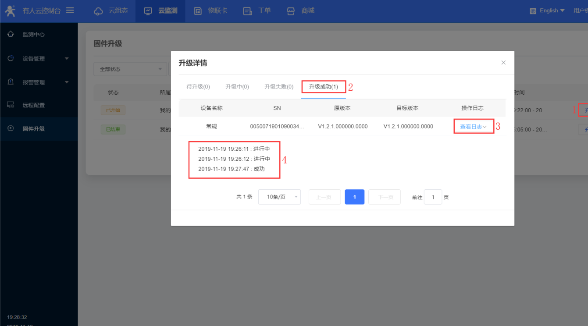Viewport: 588px width, 326px height.
Task: Open the 物联卡 section in top bar
Action: click(x=211, y=11)
